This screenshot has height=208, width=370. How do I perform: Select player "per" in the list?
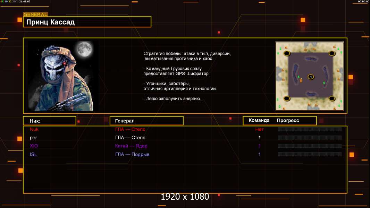click(33, 138)
